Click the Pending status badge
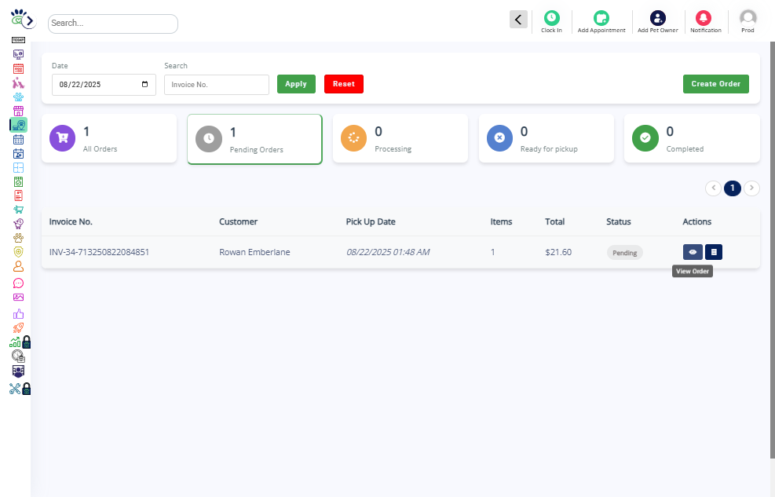This screenshot has width=775, height=497. pos(625,253)
